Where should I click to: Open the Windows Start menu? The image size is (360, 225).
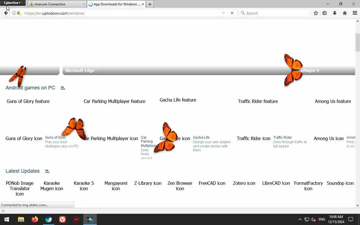pyautogui.click(x=7, y=219)
